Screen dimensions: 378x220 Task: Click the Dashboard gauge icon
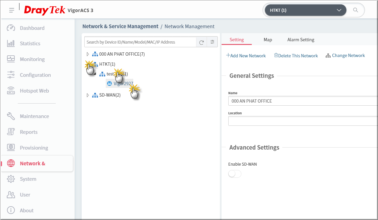11,28
